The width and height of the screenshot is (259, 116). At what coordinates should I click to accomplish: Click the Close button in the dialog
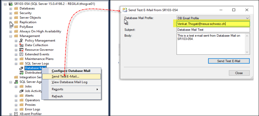(x=239, y=73)
